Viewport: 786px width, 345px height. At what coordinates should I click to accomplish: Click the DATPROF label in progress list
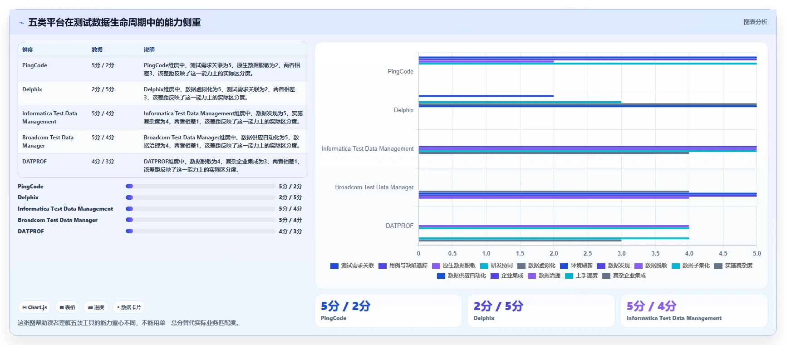pyautogui.click(x=31, y=232)
